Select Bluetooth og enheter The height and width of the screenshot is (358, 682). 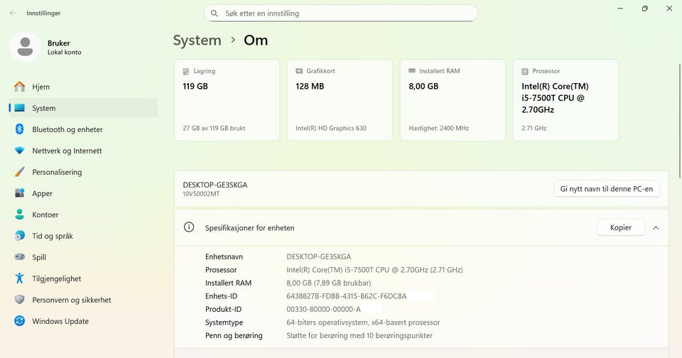(x=83, y=129)
